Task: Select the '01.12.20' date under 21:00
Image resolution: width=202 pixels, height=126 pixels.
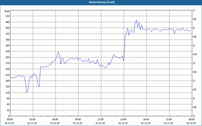Action: pyautogui.click(x=168, y=123)
